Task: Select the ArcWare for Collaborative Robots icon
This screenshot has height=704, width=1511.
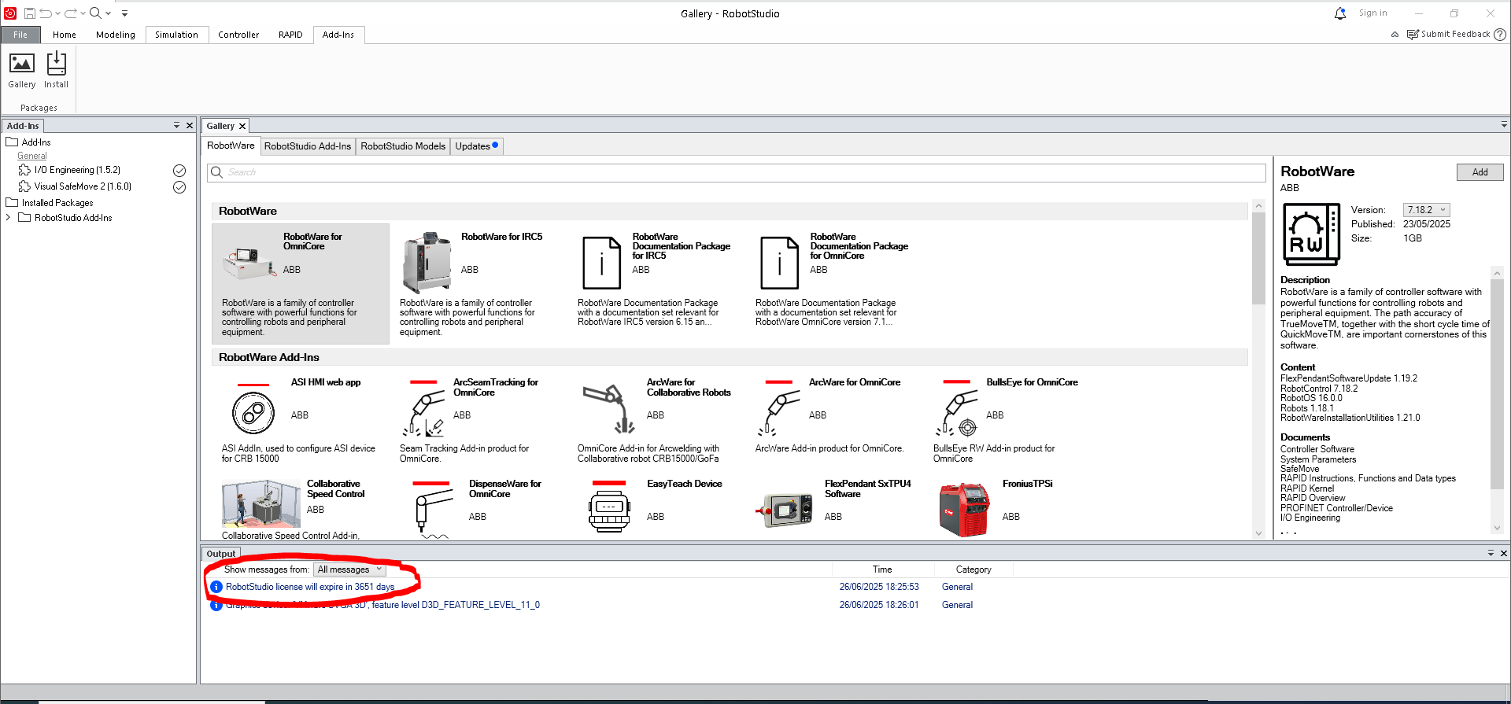Action: [x=608, y=408]
